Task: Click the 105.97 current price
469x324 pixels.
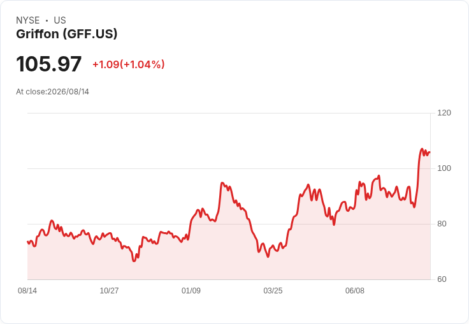Action: [49, 64]
